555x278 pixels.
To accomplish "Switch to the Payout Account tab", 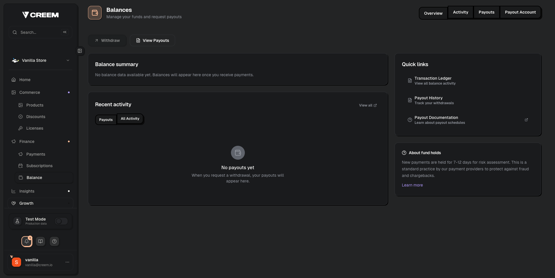I will coord(520,12).
